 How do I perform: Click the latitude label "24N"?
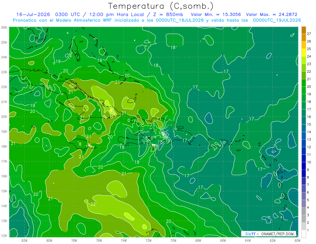pos(4,57)
